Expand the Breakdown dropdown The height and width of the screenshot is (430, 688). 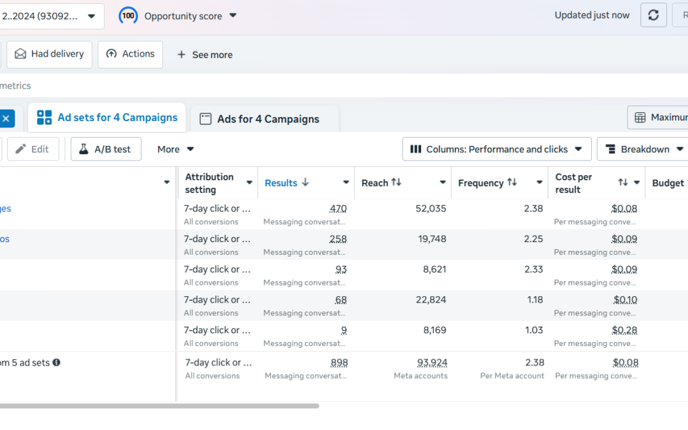[643, 149]
